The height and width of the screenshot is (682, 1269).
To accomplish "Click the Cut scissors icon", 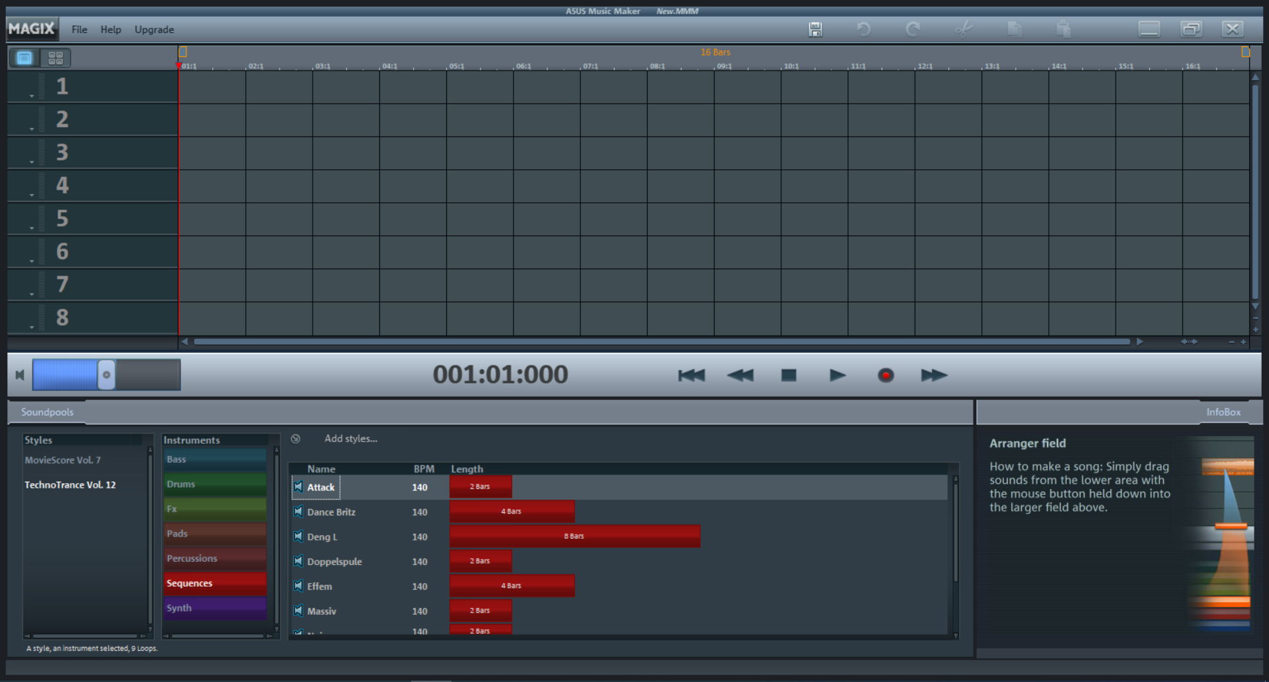I will [964, 29].
